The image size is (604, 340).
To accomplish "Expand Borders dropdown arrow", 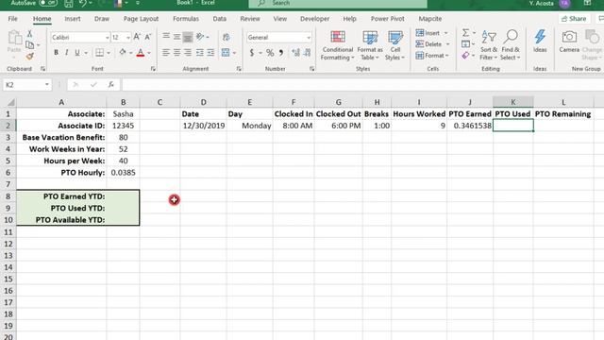I will [109, 53].
